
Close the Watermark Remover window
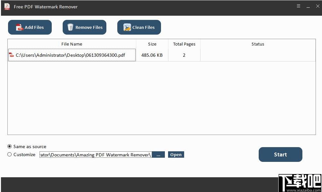(318, 6)
